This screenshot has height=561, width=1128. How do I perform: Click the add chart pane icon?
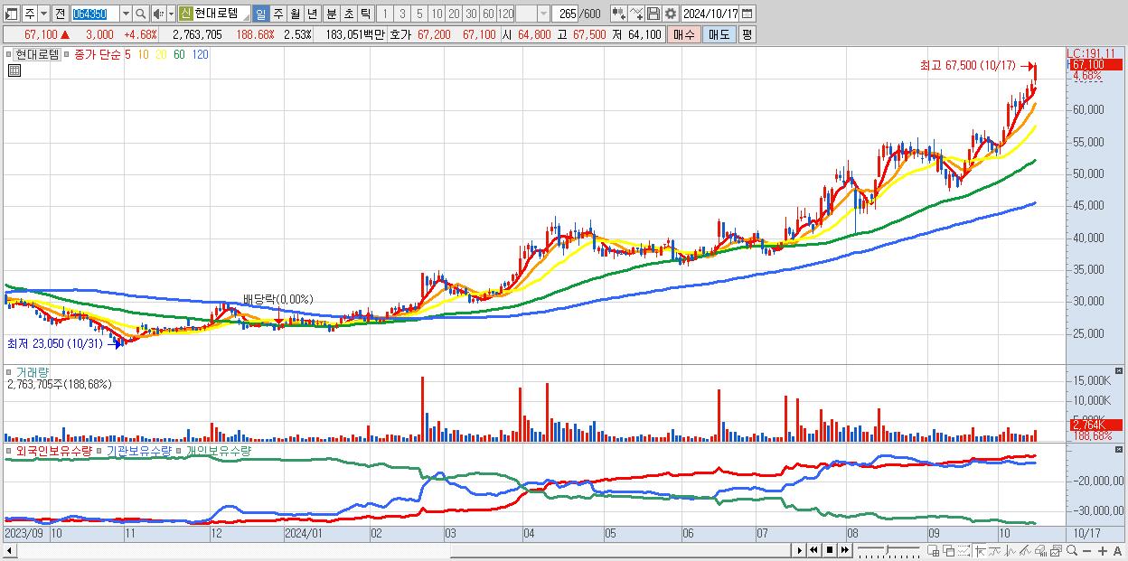[933, 550]
